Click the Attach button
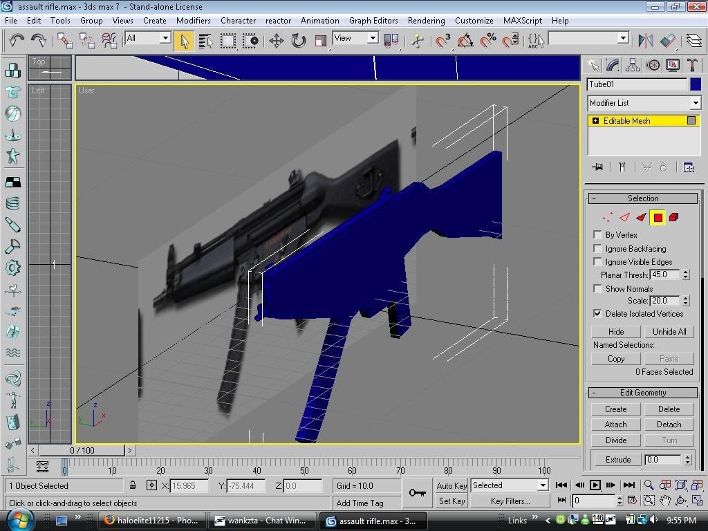The image size is (708, 531). click(x=615, y=425)
